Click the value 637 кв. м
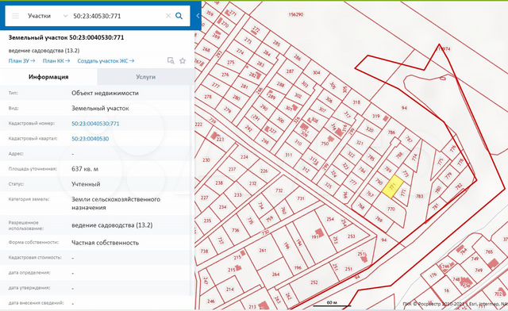 (x=85, y=169)
